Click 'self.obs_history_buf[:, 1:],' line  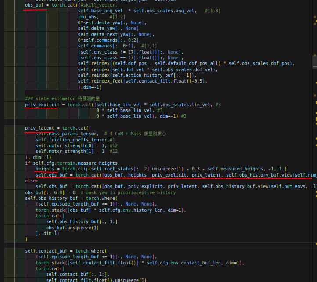pos(83,222)
